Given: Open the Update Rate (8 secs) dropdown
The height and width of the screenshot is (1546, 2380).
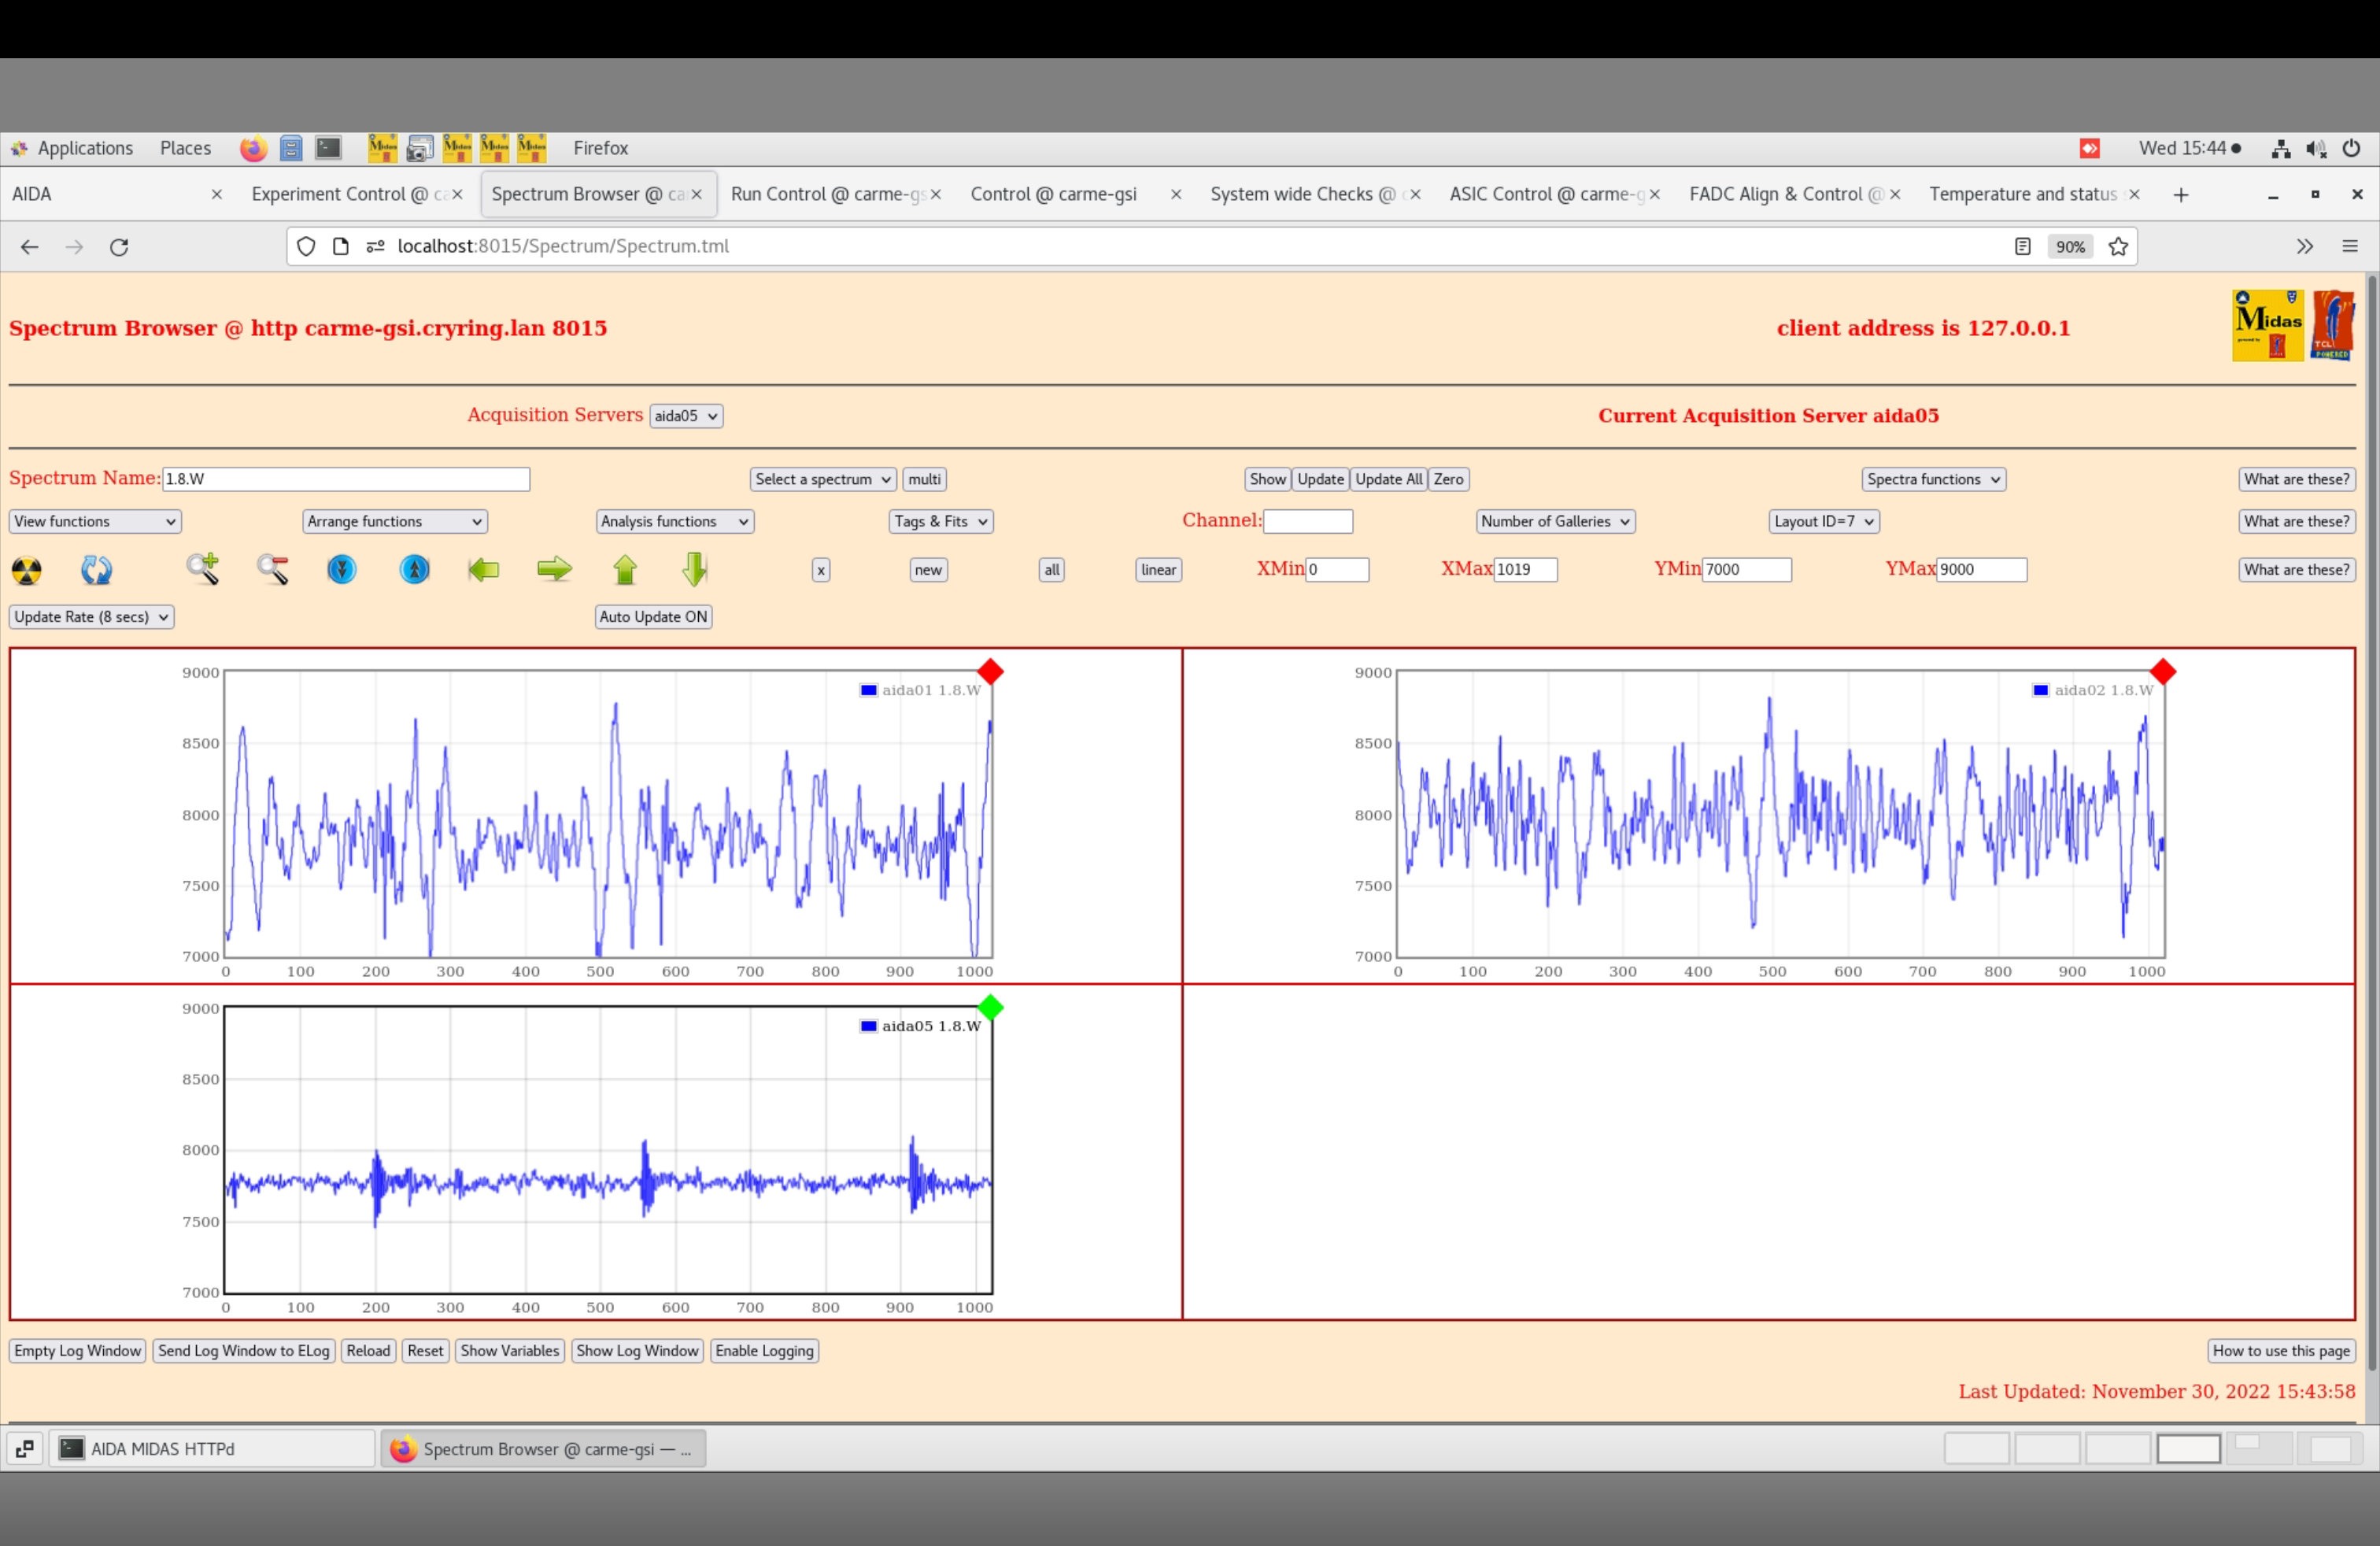Looking at the screenshot, I should 91,617.
